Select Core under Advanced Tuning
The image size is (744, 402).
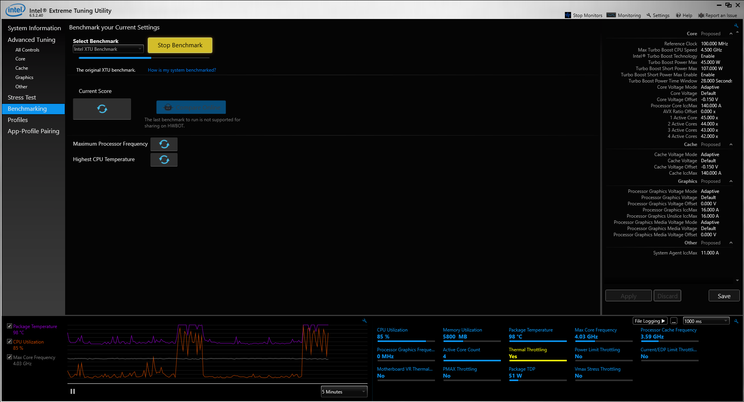tap(20, 59)
